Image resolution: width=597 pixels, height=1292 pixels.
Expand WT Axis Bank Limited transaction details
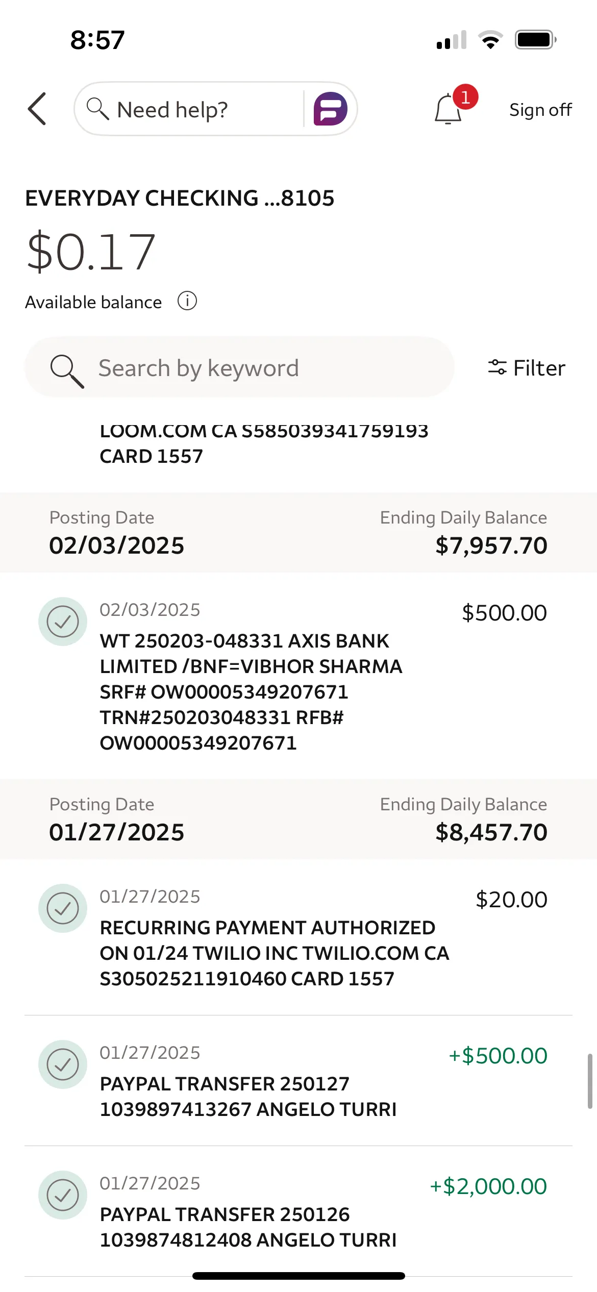pos(298,676)
